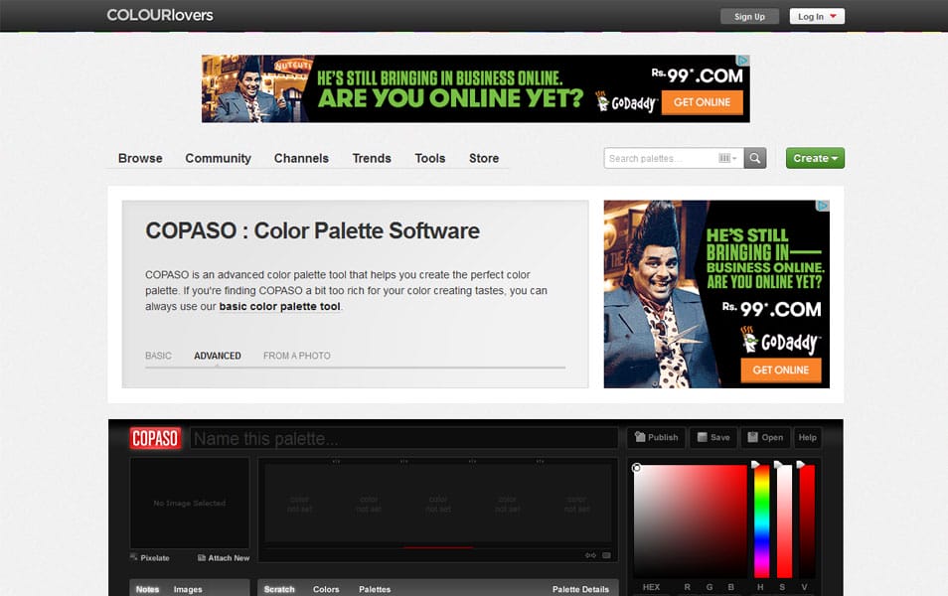Open the Scratch tab

click(x=279, y=589)
